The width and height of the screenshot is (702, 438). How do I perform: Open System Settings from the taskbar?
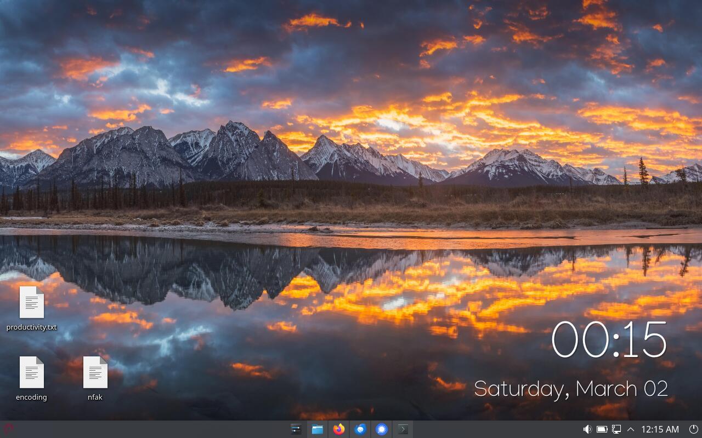pos(296,429)
